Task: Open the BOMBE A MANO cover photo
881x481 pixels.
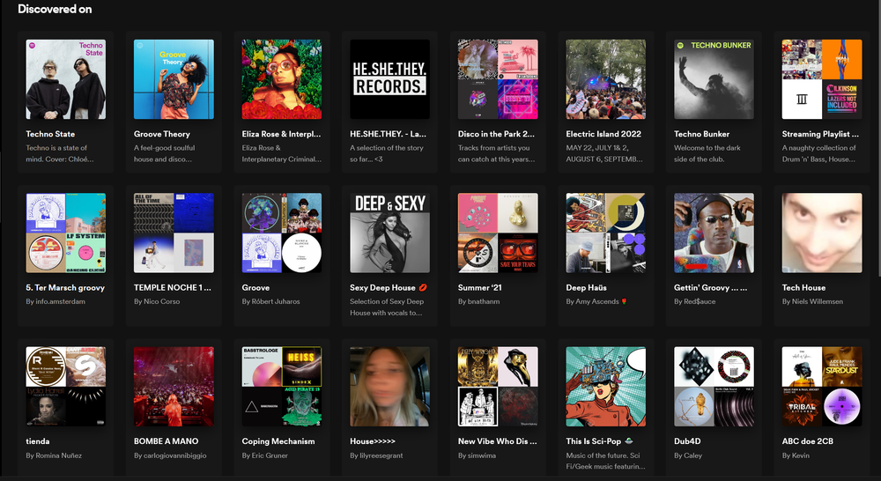Action: coord(174,387)
